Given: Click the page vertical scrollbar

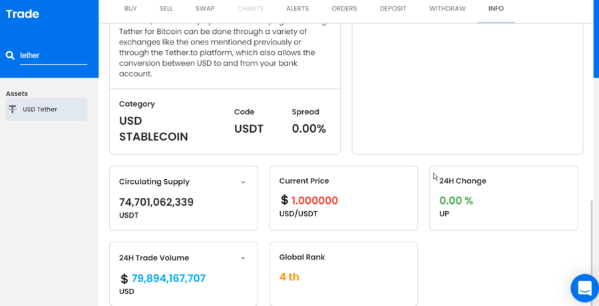Looking at the screenshot, I should pyautogui.click(x=592, y=246).
